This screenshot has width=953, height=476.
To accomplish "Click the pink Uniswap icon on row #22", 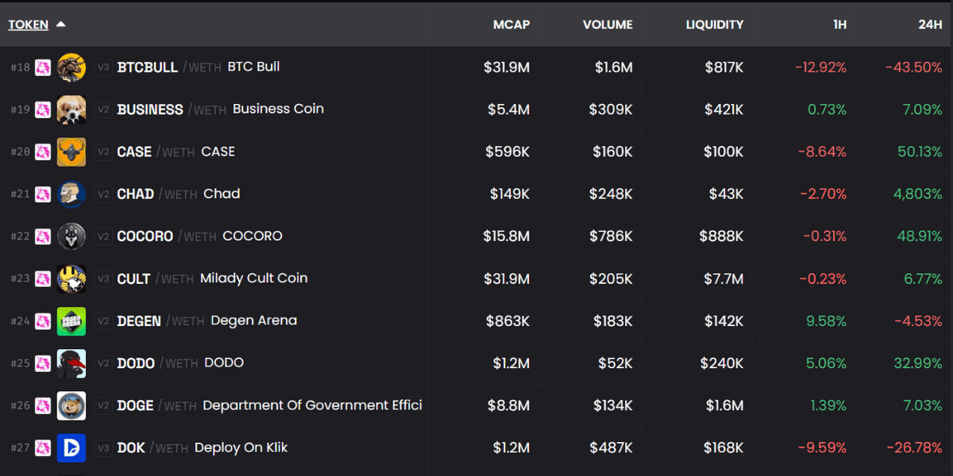I will coord(43,236).
